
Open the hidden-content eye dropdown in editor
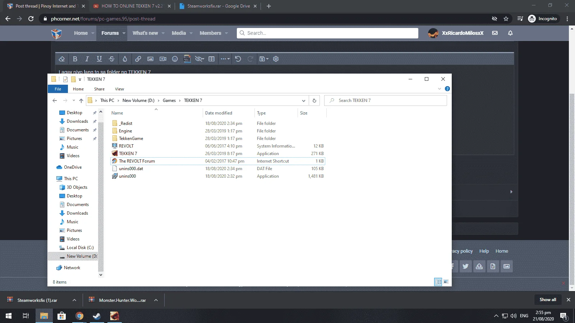pos(199,59)
